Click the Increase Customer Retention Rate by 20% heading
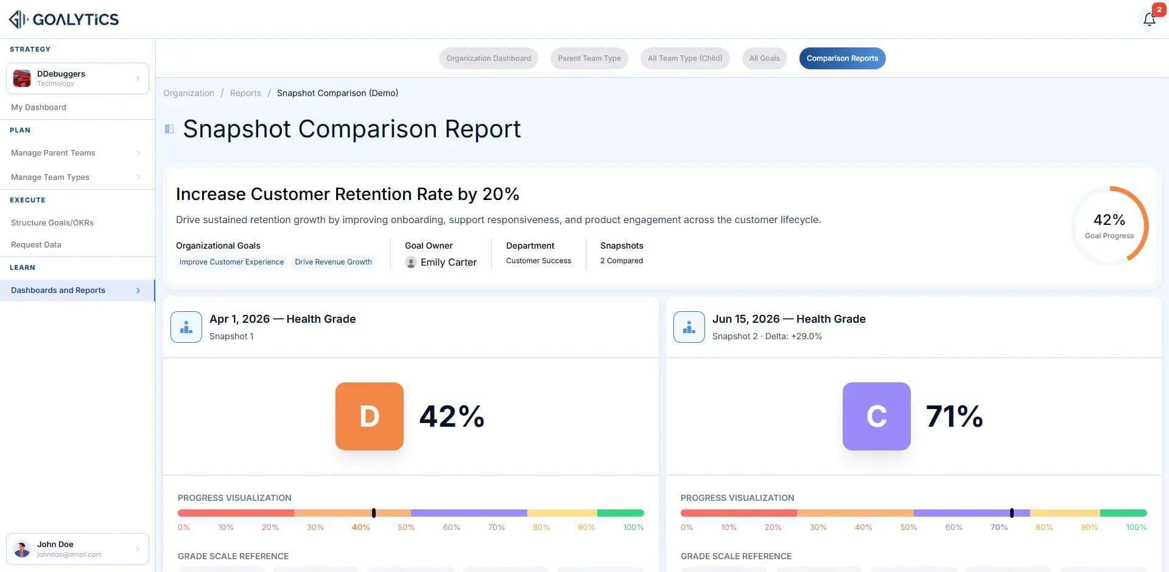1169x572 pixels. [x=348, y=194]
